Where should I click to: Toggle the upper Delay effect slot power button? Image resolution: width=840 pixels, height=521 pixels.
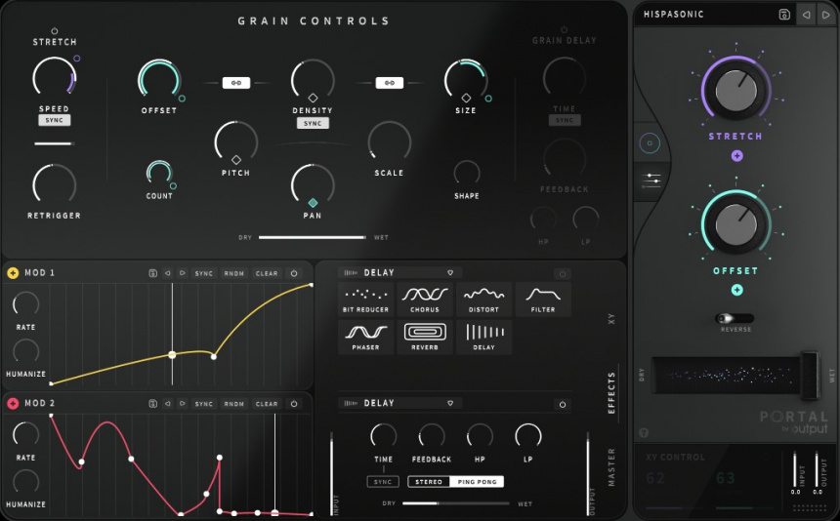563,274
